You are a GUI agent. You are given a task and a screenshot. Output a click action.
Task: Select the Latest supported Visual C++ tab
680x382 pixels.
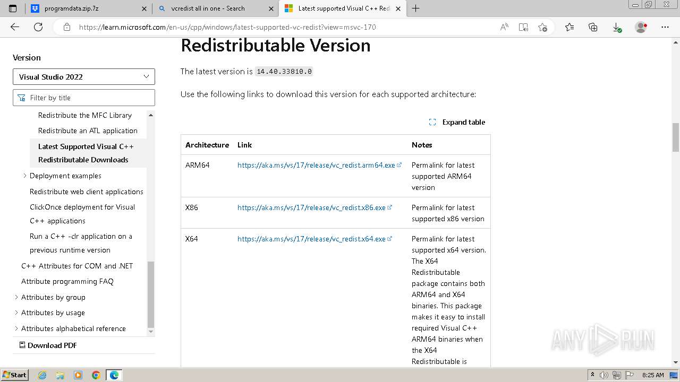pyautogui.click(x=342, y=8)
